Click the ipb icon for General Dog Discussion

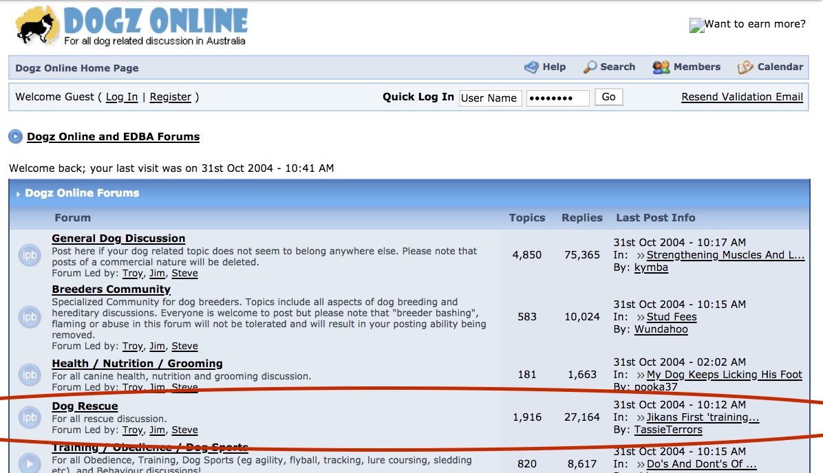(x=30, y=255)
